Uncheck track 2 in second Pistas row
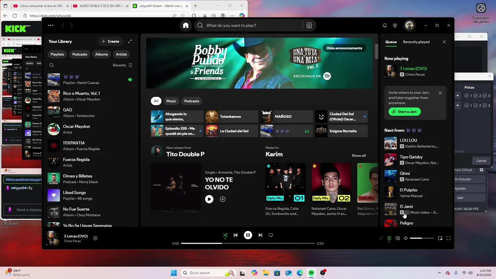This screenshot has width=496, height=279. coord(475,105)
